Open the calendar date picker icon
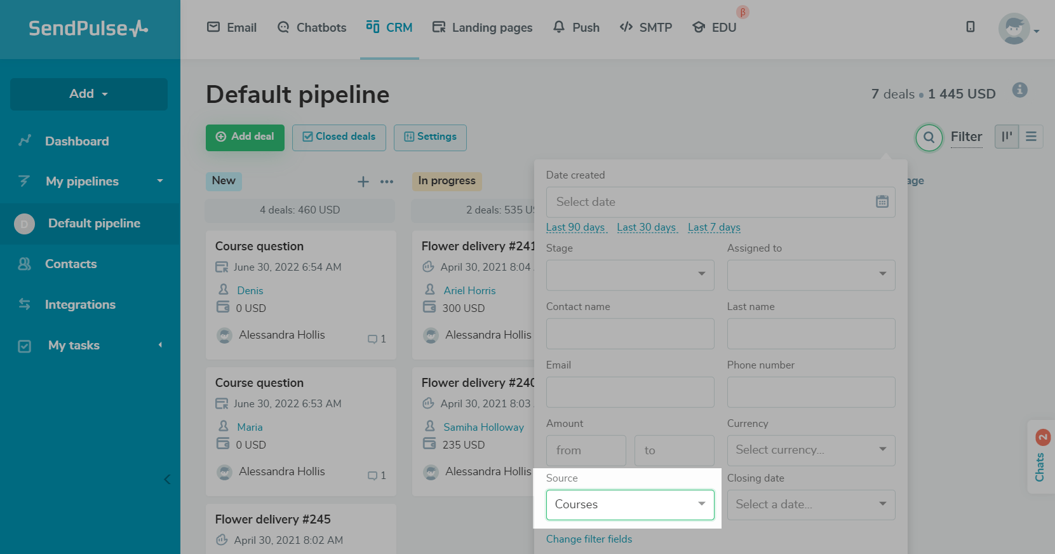The width and height of the screenshot is (1055, 554). 882,202
